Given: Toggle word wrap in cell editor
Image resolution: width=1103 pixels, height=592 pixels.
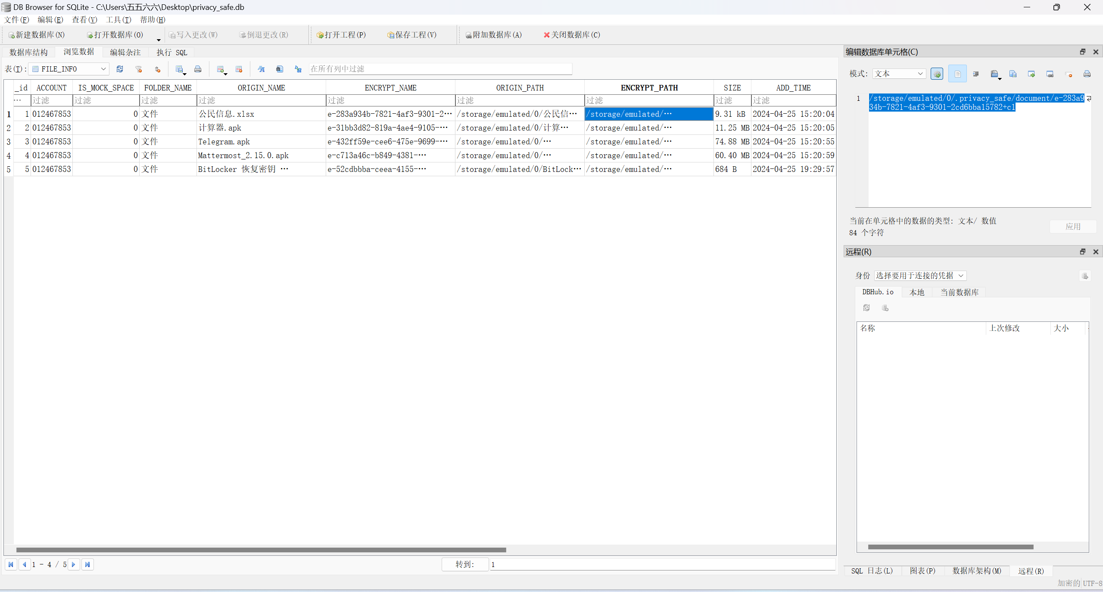Looking at the screenshot, I should (x=957, y=74).
